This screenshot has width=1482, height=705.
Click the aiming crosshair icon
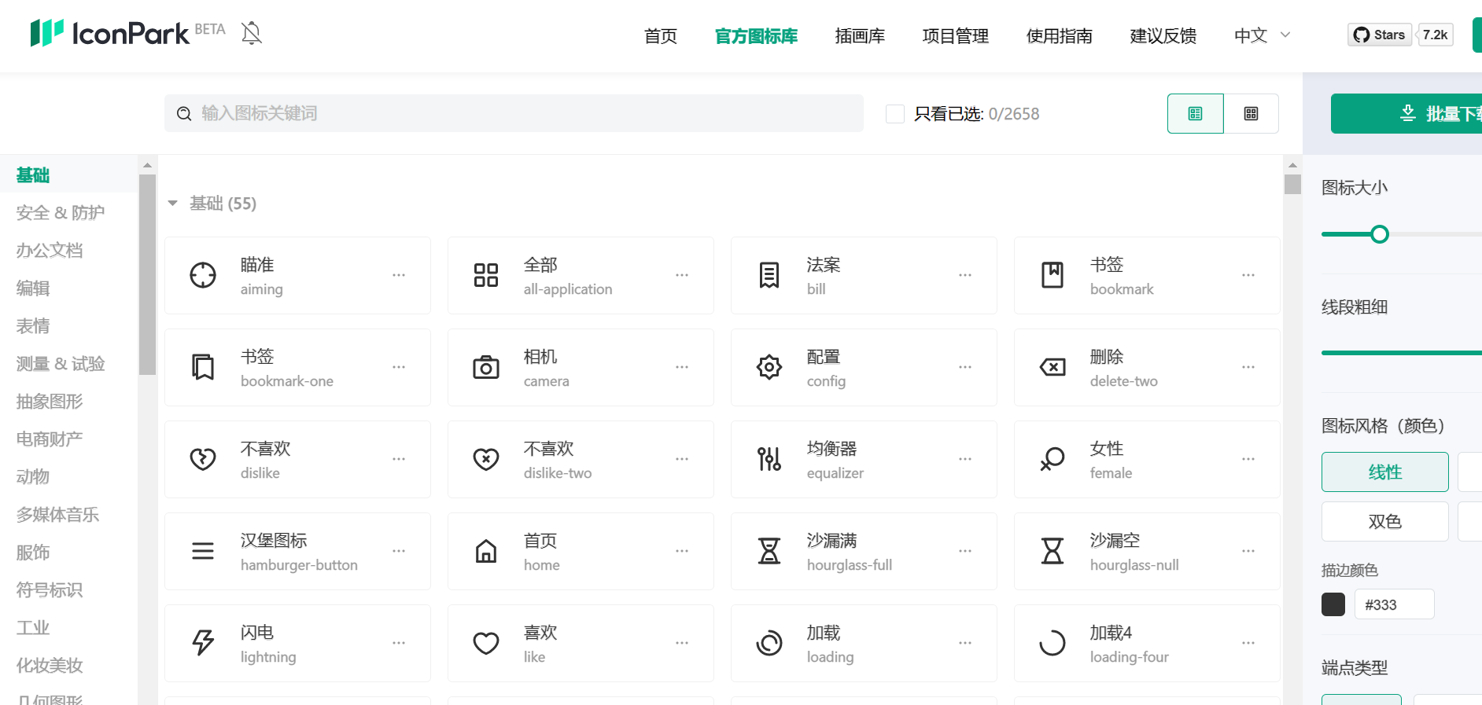pyautogui.click(x=203, y=275)
